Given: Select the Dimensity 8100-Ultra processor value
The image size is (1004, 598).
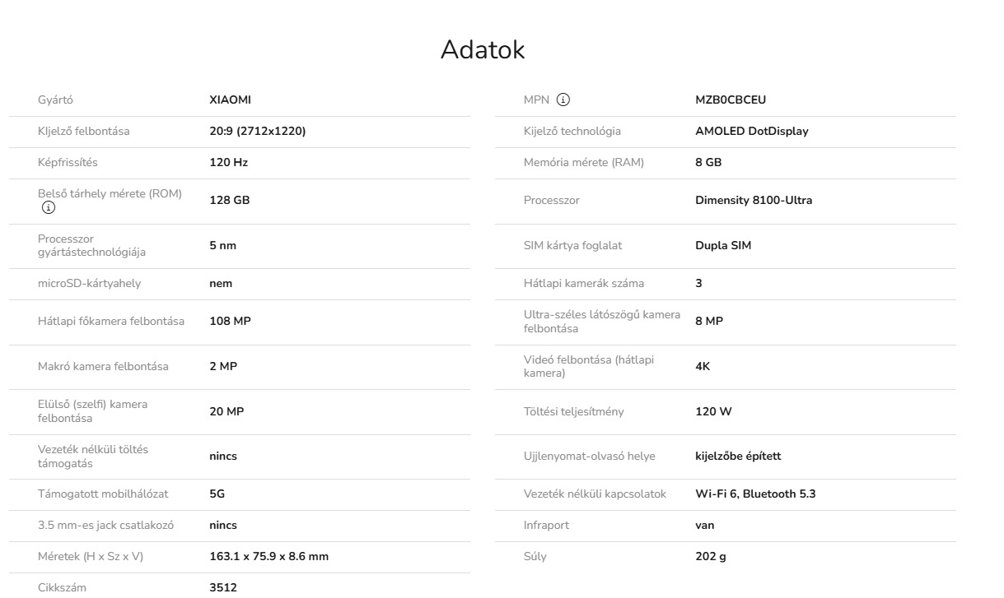Looking at the screenshot, I should coord(754,200).
